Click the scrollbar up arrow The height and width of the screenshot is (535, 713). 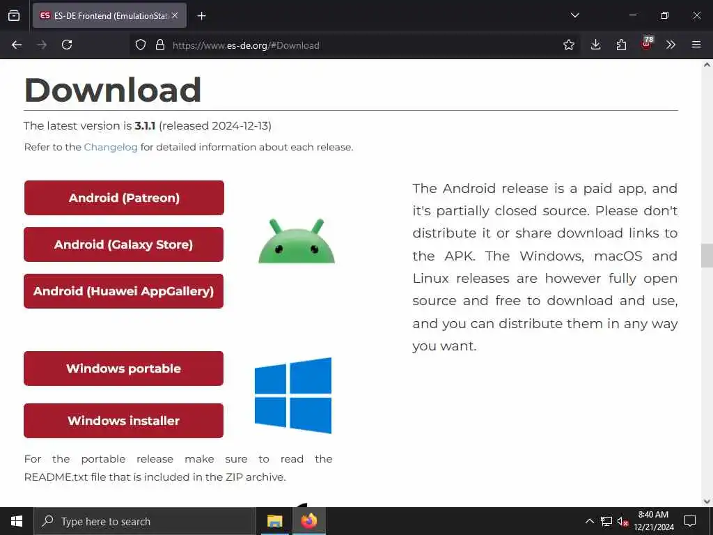[x=707, y=65]
